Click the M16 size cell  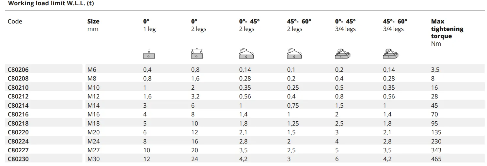93,114
